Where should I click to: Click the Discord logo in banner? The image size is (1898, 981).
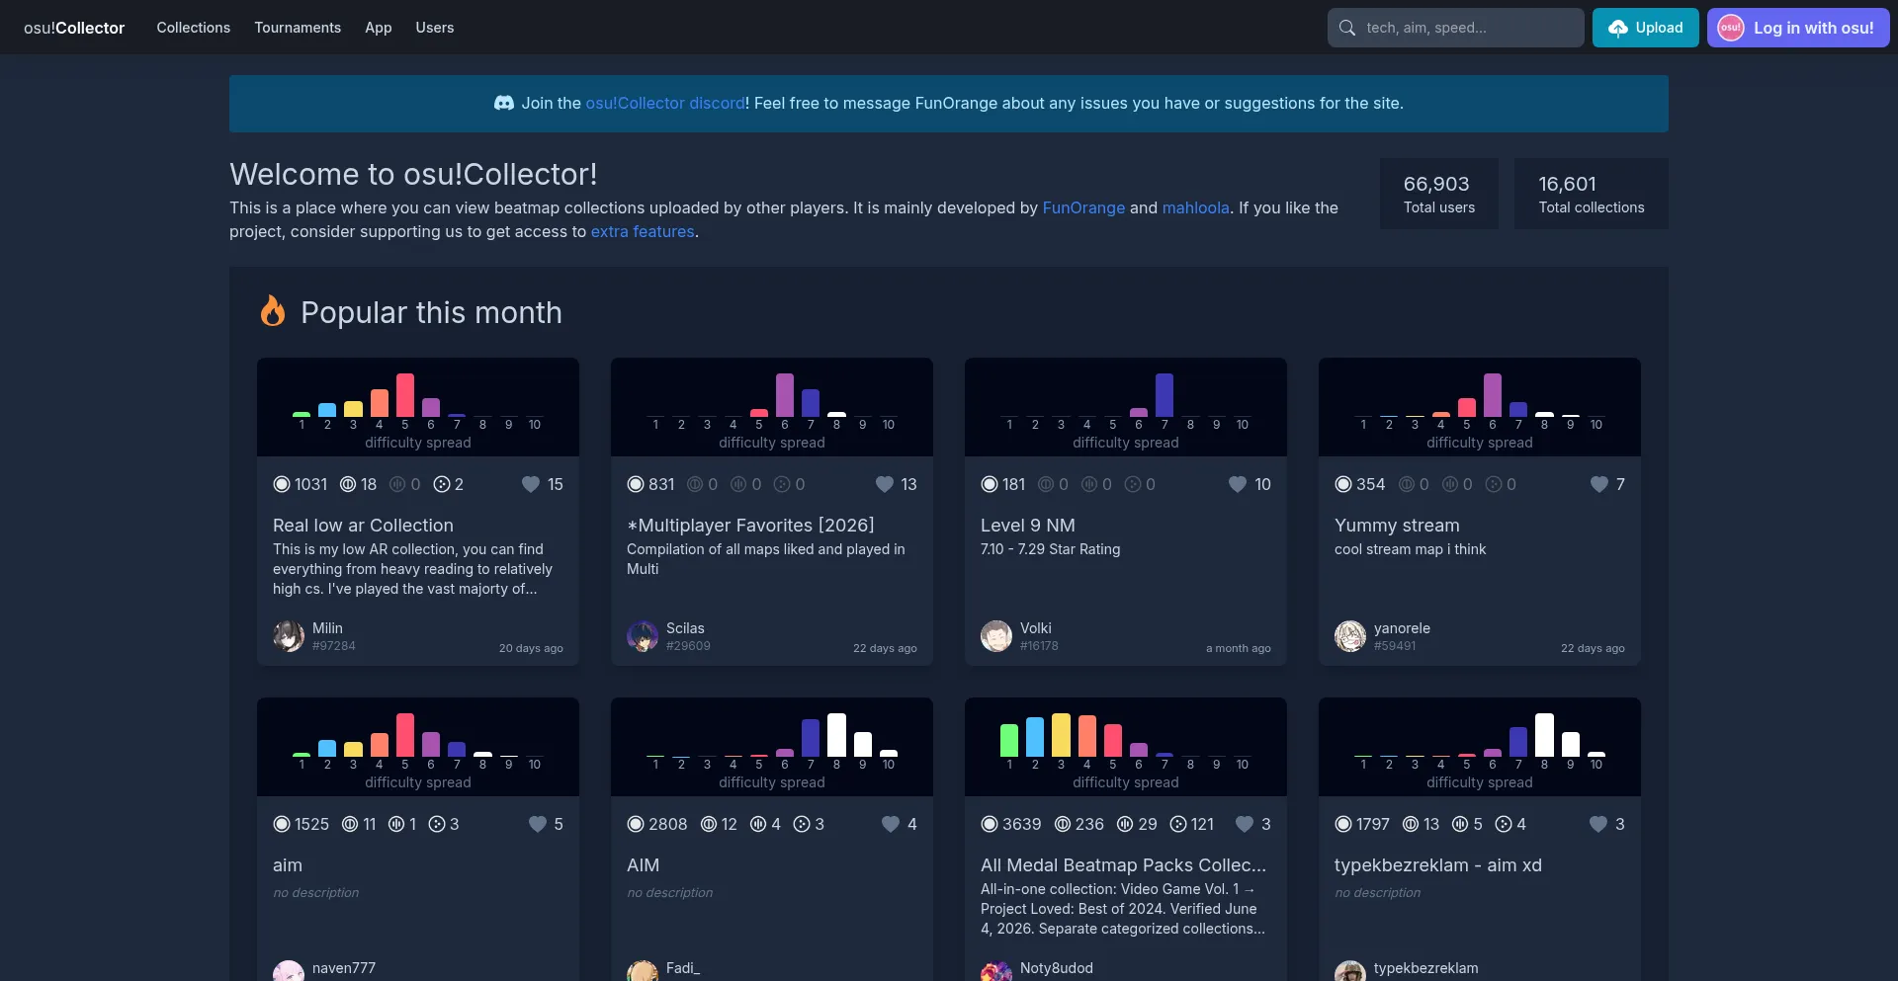504,103
